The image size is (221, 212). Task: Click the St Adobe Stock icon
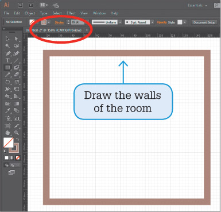pos(31,5)
